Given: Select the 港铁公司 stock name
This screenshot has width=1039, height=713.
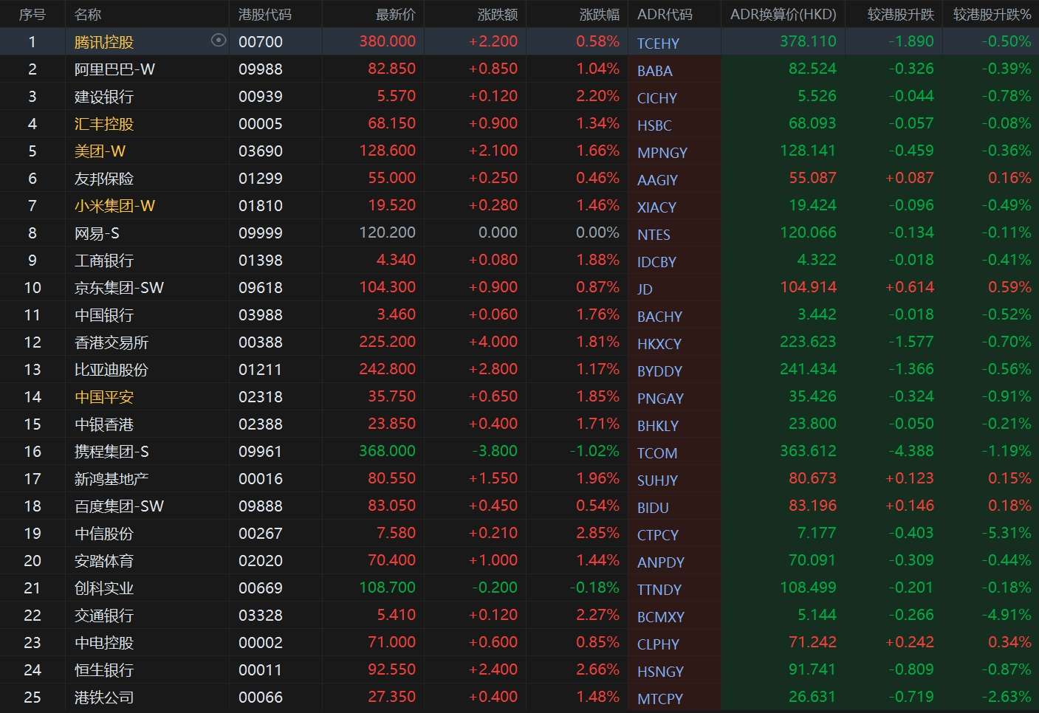Looking at the screenshot, I should (x=104, y=697).
